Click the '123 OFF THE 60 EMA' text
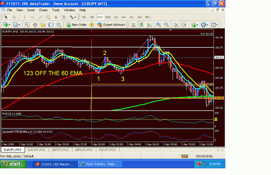 [53, 73]
